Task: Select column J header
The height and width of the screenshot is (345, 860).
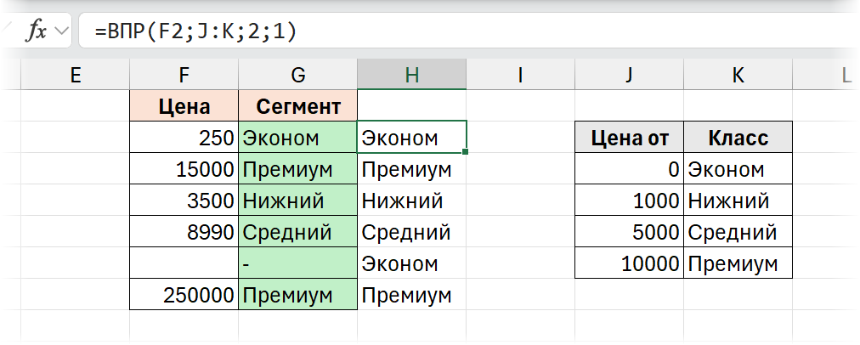Action: pyautogui.click(x=629, y=76)
